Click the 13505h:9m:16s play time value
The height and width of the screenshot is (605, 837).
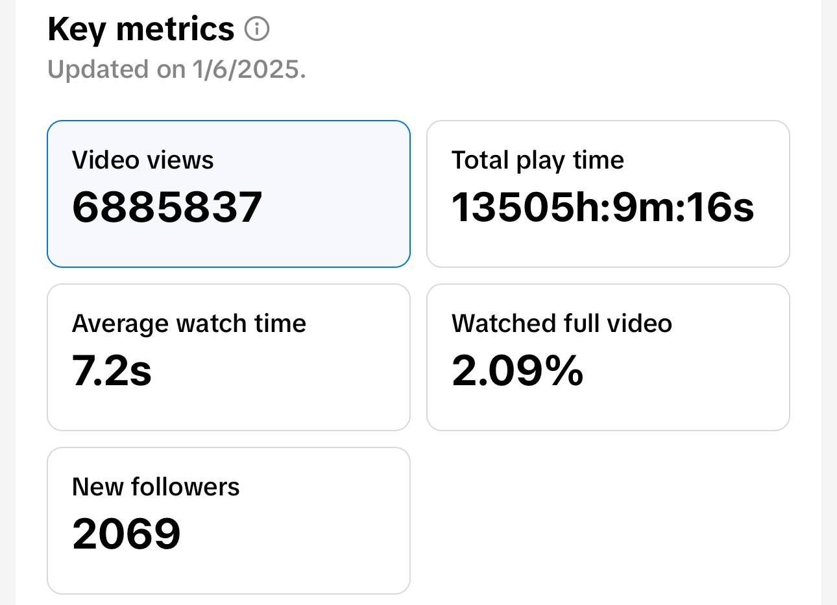603,208
